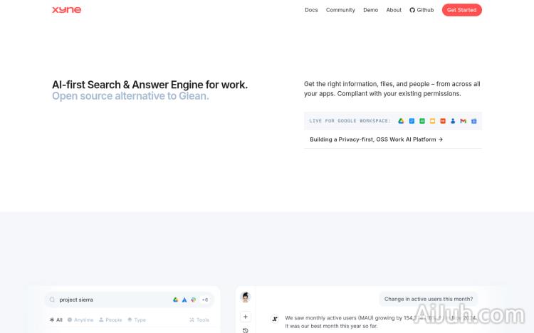
Task: Expand the People filter
Action: point(110,320)
